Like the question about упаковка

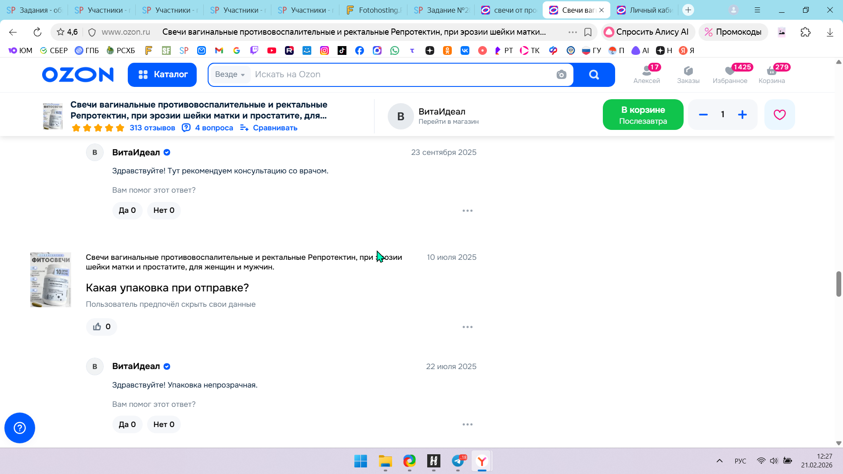coord(101,327)
